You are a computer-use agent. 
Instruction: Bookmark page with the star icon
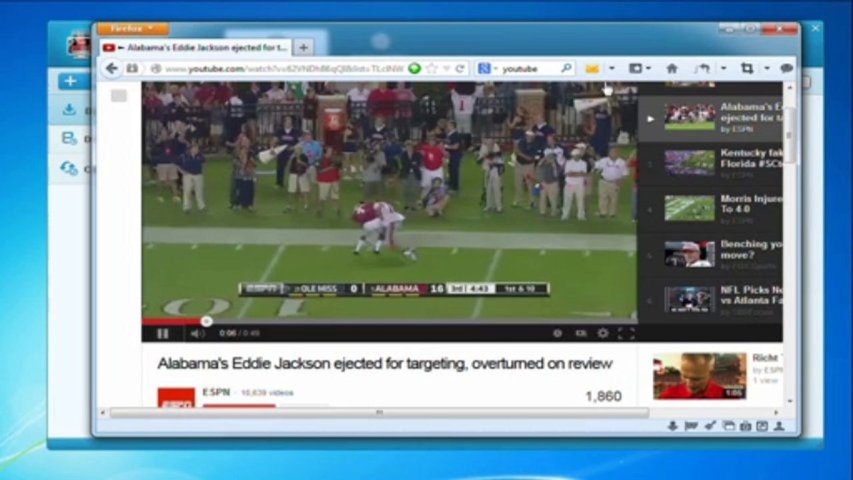[432, 68]
